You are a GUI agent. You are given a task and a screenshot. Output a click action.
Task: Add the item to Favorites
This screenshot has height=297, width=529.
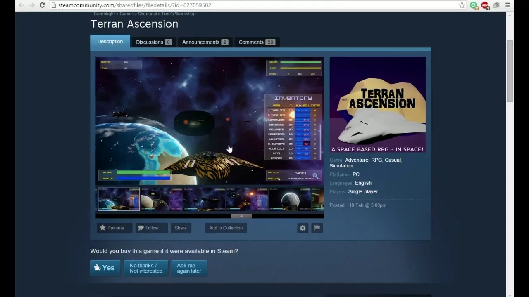pyautogui.click(x=114, y=228)
